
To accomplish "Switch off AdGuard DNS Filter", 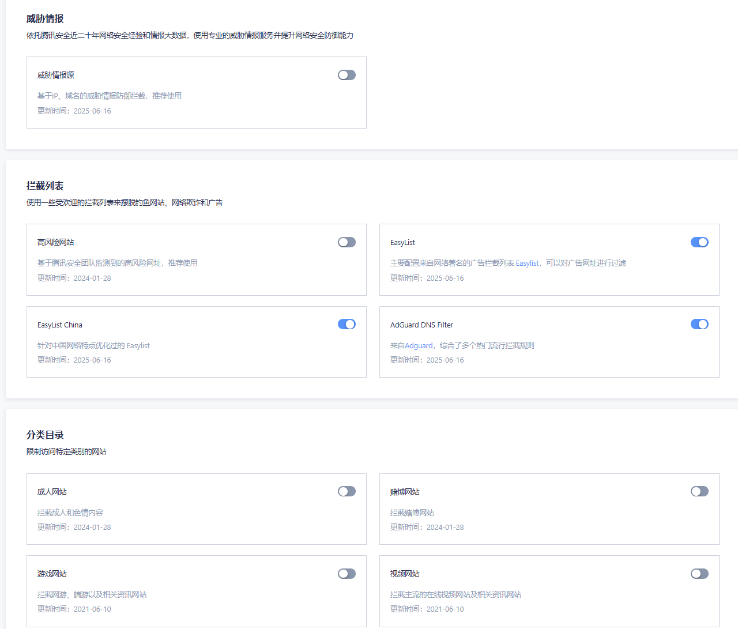I will point(699,324).
